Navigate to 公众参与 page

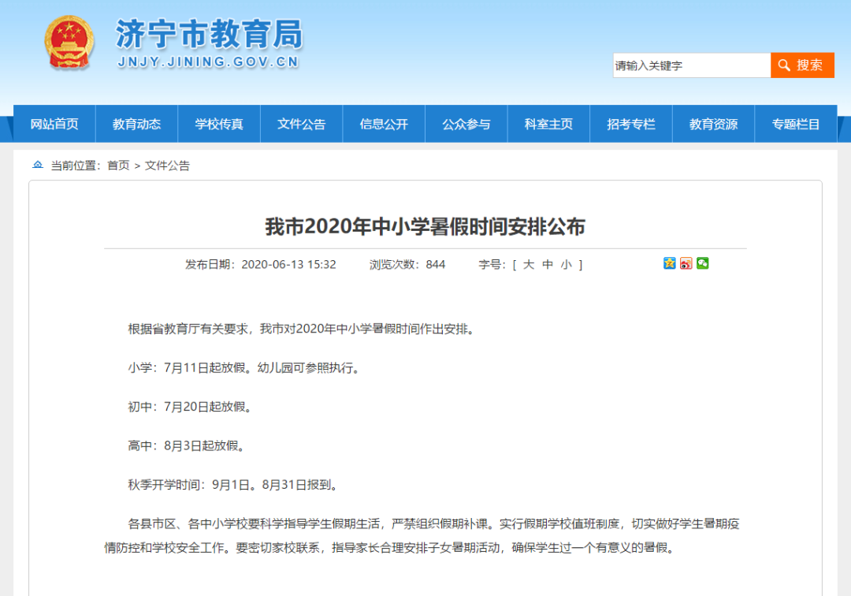(x=466, y=124)
